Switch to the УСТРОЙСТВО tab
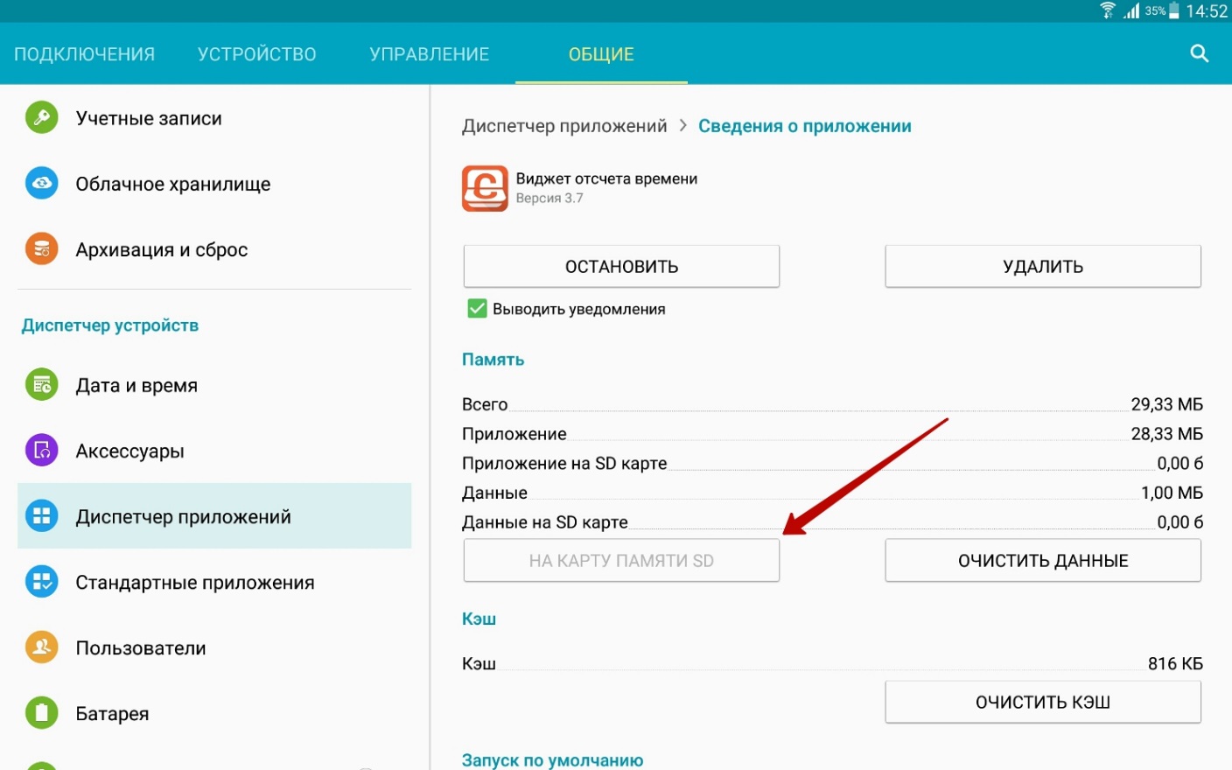Viewport: 1232px width, 770px height. (x=257, y=54)
